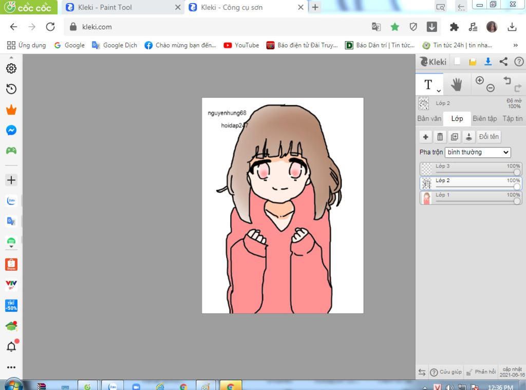Duplicate the layer with duplicate icon
This screenshot has width=526, height=390.
pyautogui.click(x=454, y=137)
